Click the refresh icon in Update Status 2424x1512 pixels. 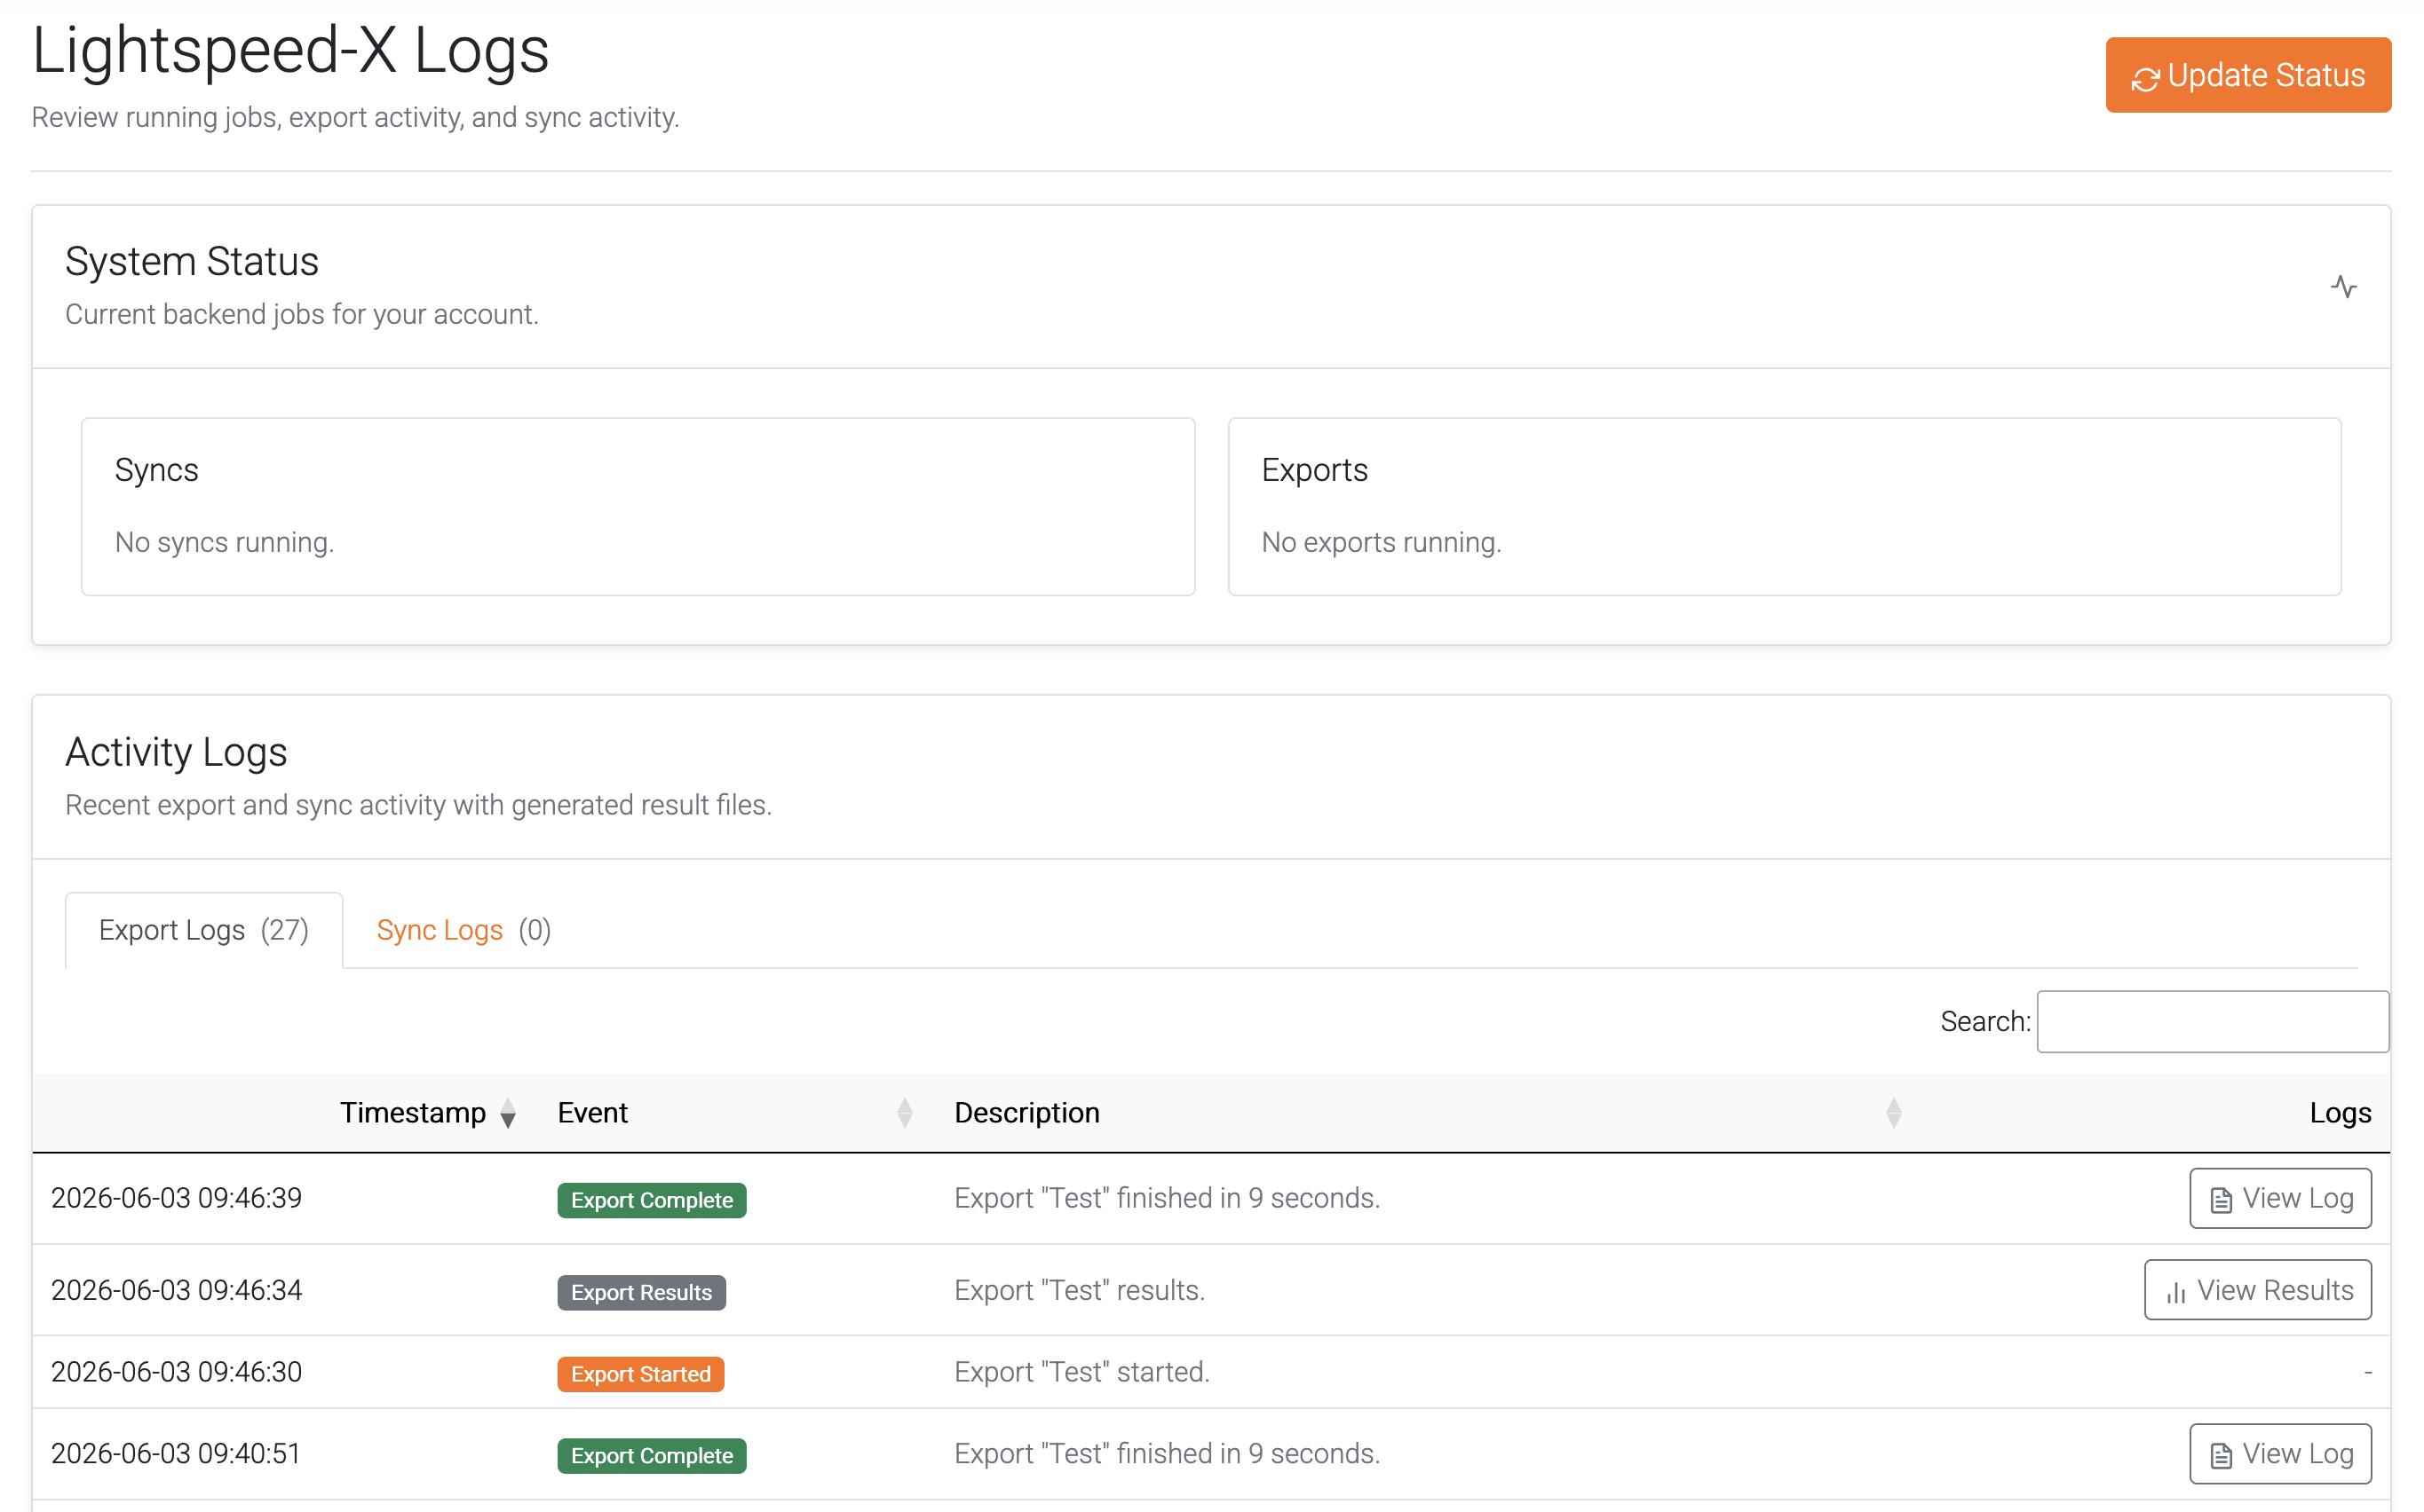click(x=2144, y=79)
